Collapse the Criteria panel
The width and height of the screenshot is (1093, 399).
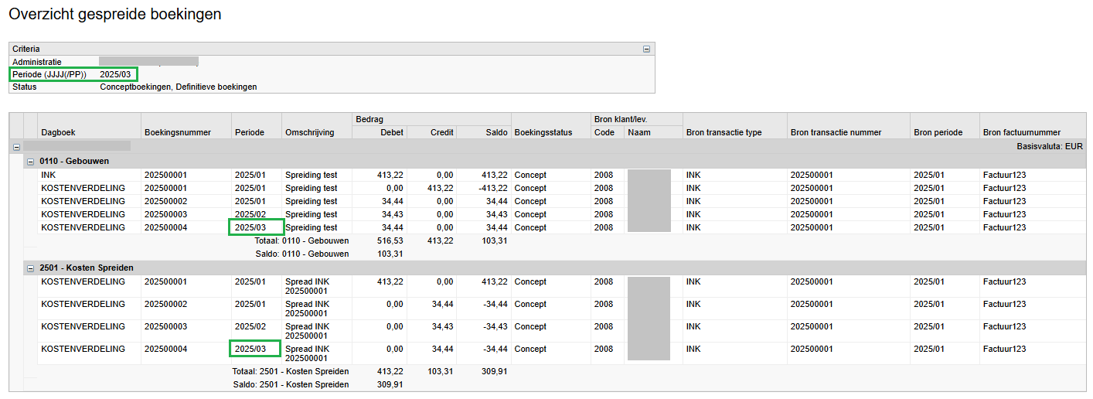pos(646,49)
